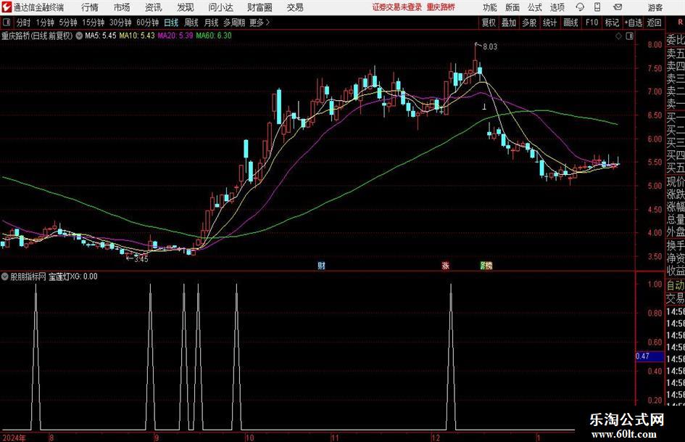The image size is (685, 442).
Task: Open the 市场 menu
Action: coord(122,7)
